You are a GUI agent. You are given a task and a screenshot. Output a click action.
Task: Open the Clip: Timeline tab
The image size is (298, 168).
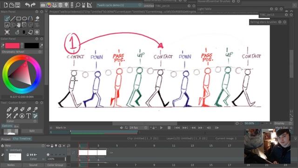click(22, 139)
